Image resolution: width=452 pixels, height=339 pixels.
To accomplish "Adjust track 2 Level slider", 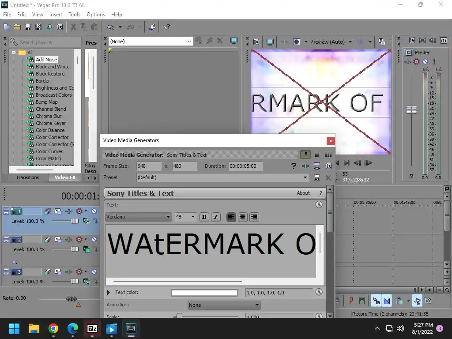I will pos(74,249).
